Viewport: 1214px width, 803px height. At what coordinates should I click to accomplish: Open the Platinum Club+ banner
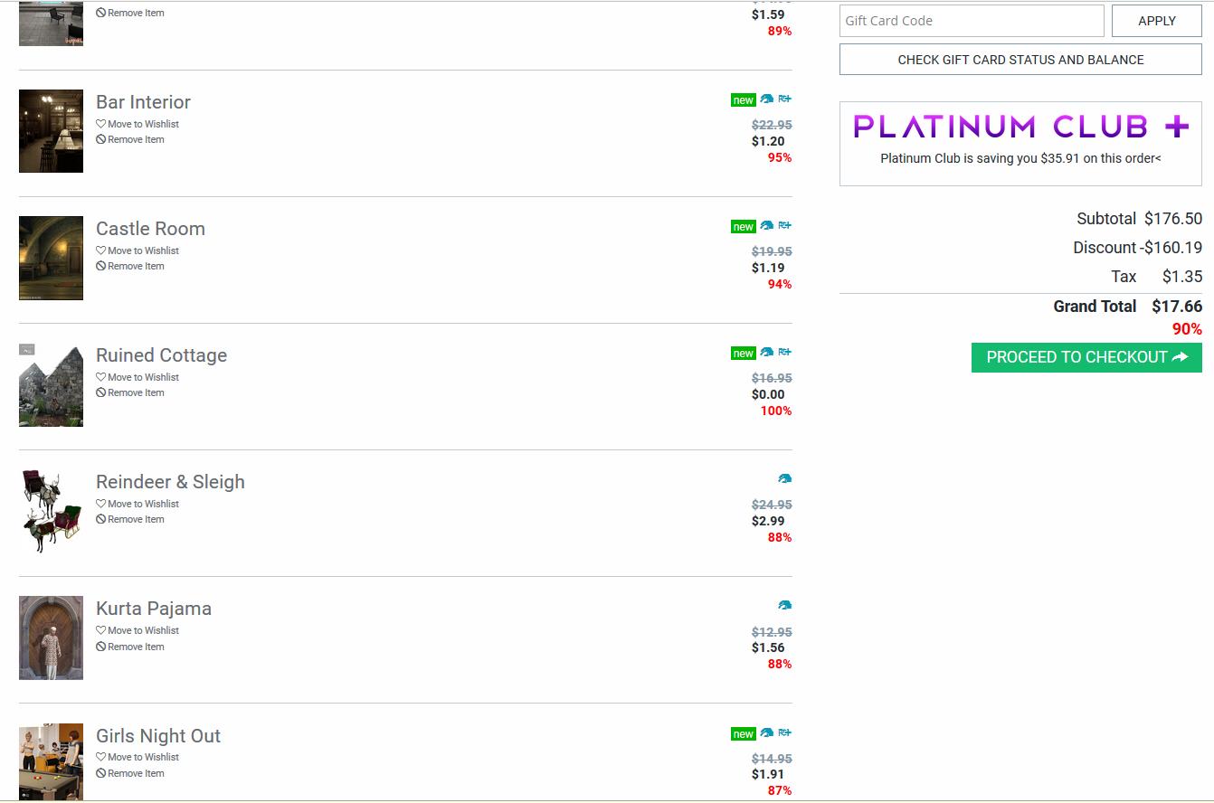(x=1020, y=143)
